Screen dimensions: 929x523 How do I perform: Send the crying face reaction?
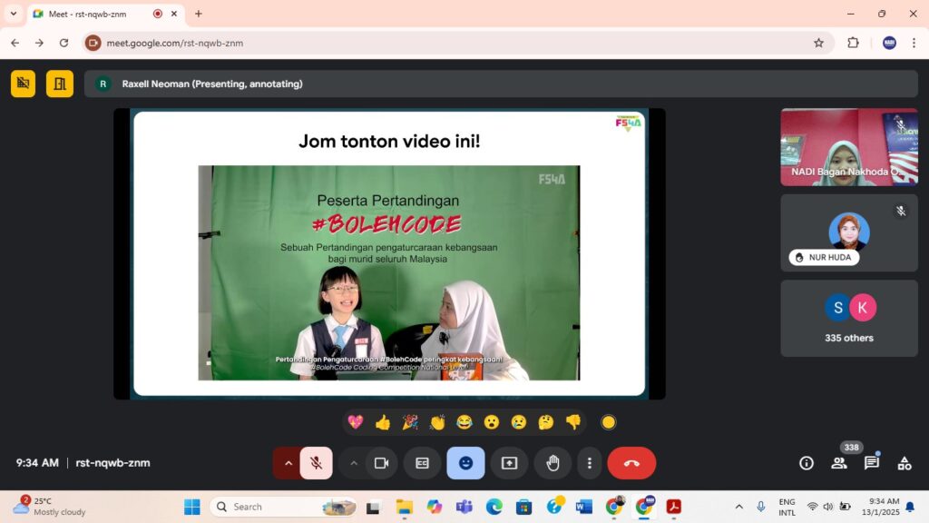pos(518,422)
